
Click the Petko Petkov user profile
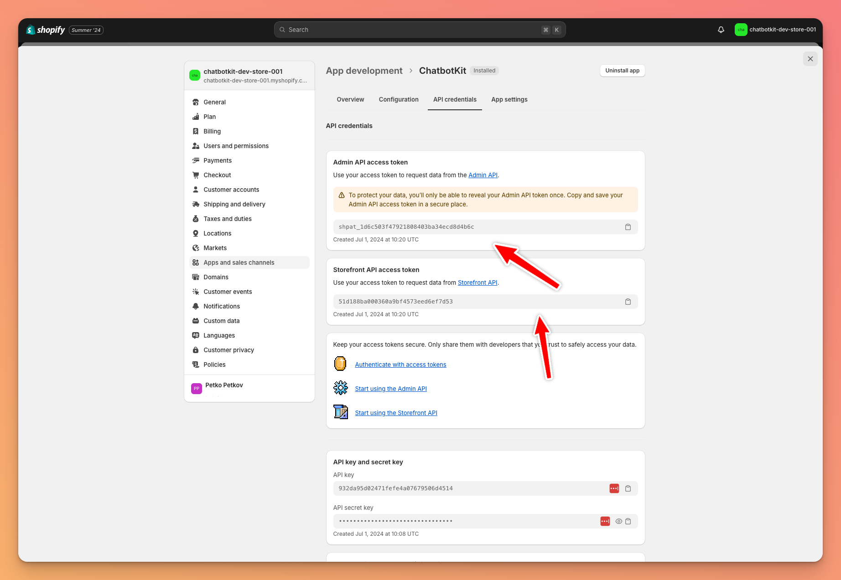pos(249,388)
